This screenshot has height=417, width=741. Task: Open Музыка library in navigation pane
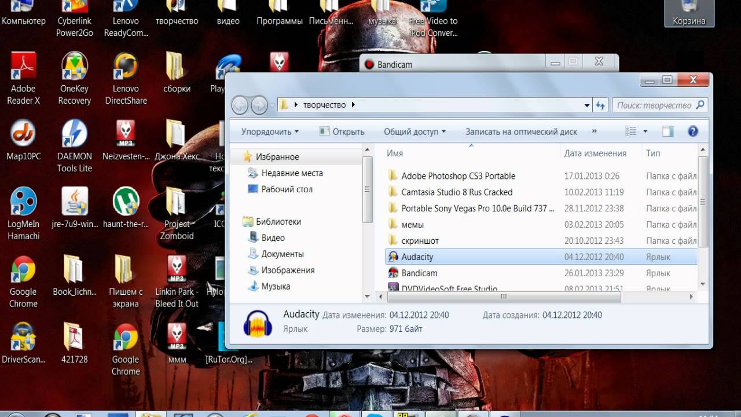(x=270, y=287)
